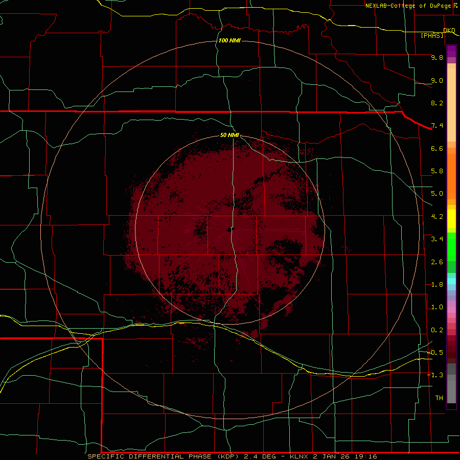The height and width of the screenshot is (460, 460).
Task: Select the 2.6 scale value
Action: pyautogui.click(x=437, y=262)
